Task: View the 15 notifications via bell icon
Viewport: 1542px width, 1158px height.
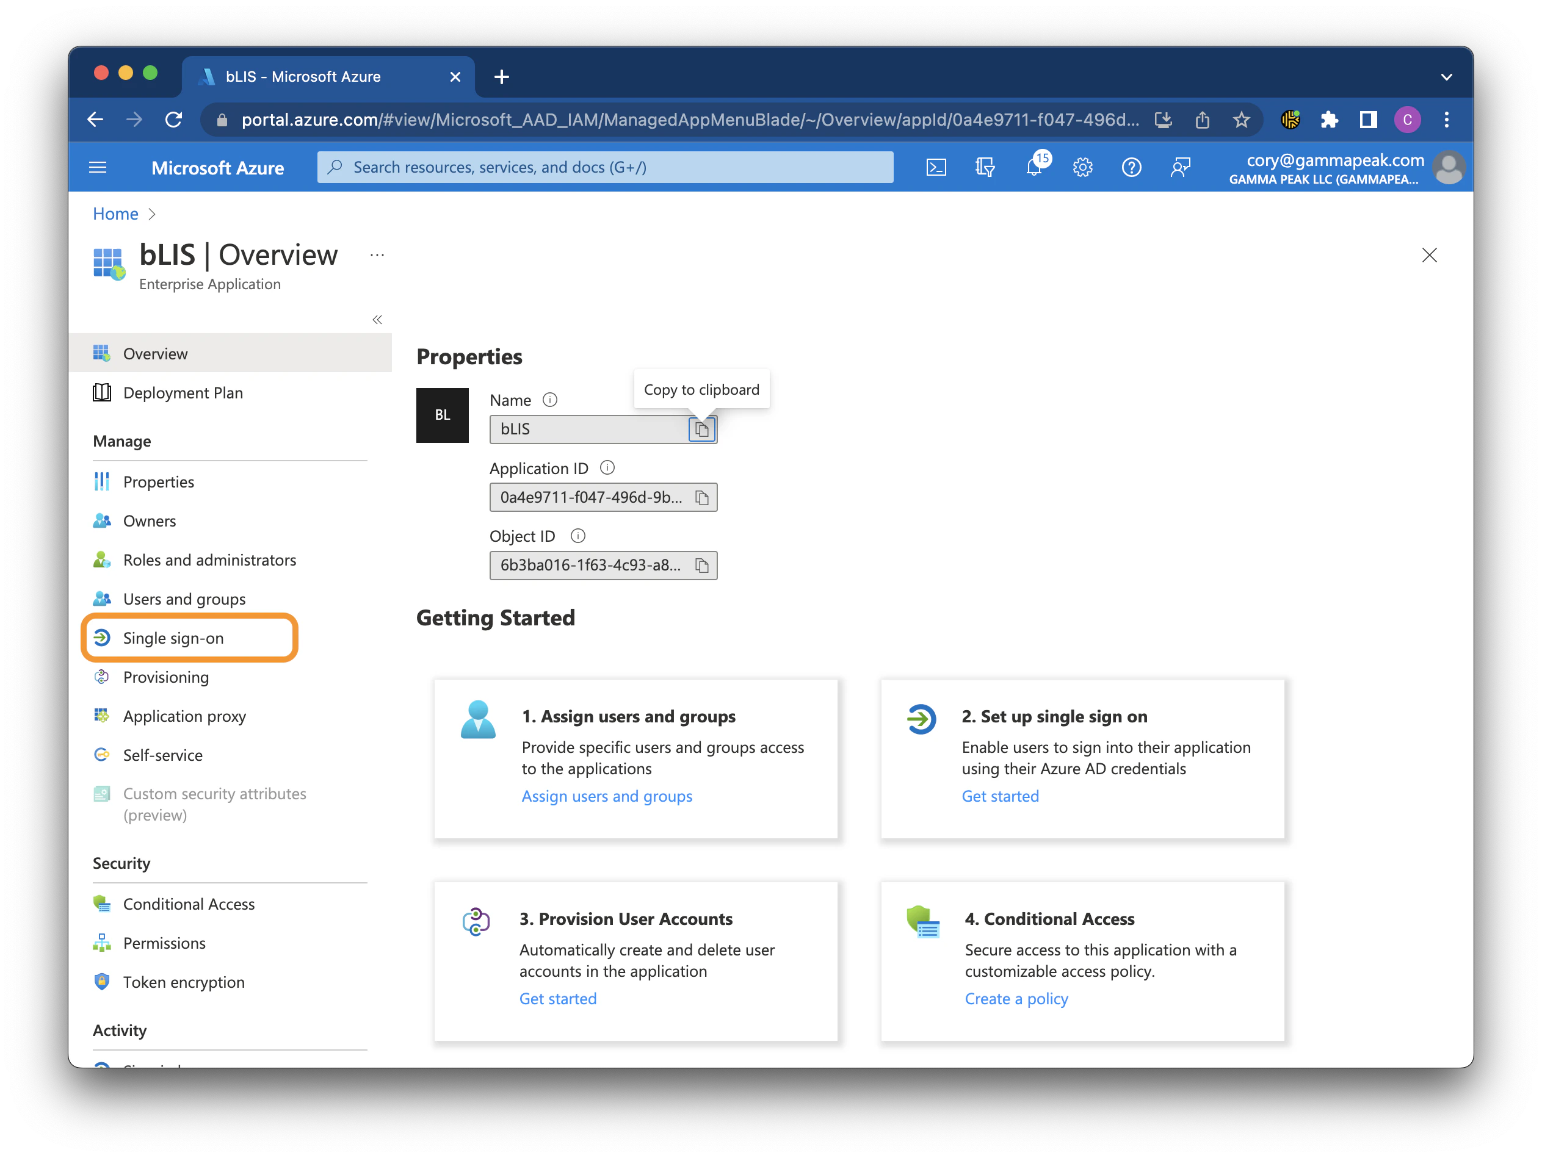Action: (1034, 167)
